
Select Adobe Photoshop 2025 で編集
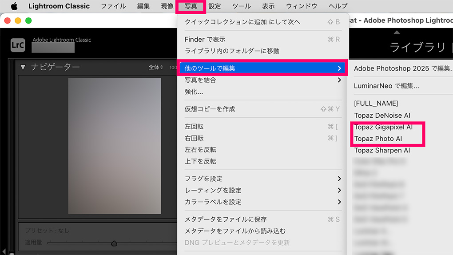[x=402, y=68]
